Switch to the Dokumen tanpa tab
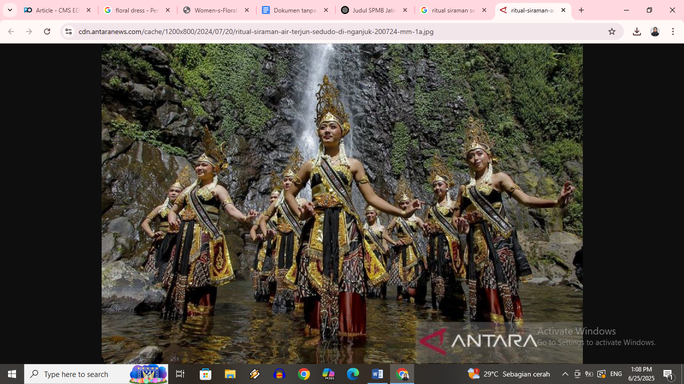 (294, 10)
